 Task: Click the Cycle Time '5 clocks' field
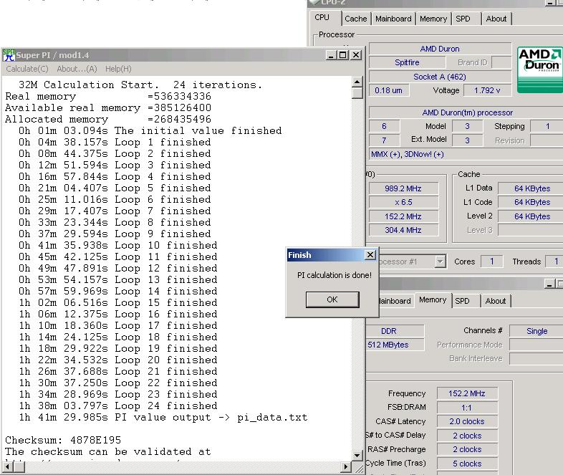467,464
